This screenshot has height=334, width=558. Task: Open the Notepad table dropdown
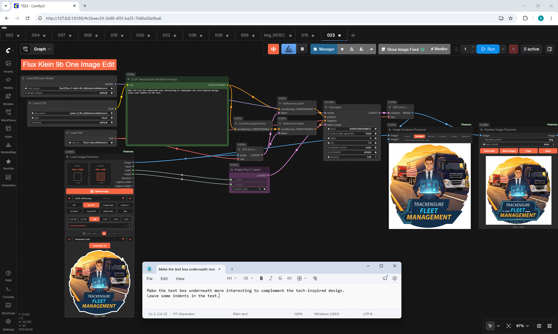coord(302,278)
